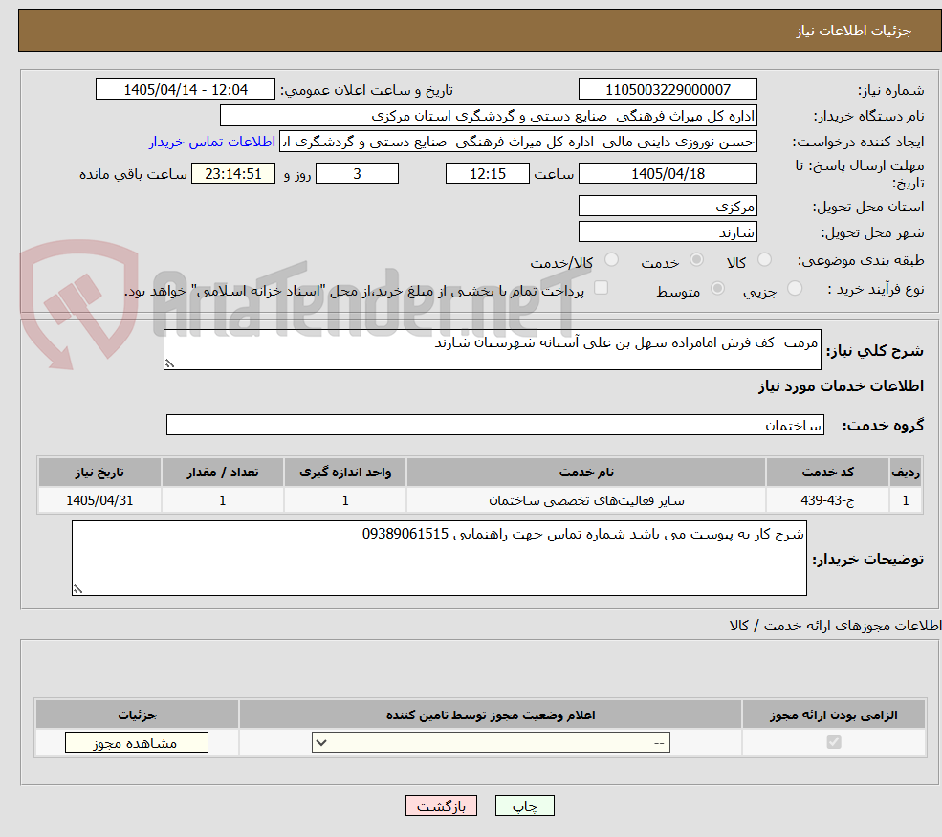The height and width of the screenshot is (837, 942).
Task: Click the جزئیات اطلاعات نیاز page title
Action: [x=854, y=31]
